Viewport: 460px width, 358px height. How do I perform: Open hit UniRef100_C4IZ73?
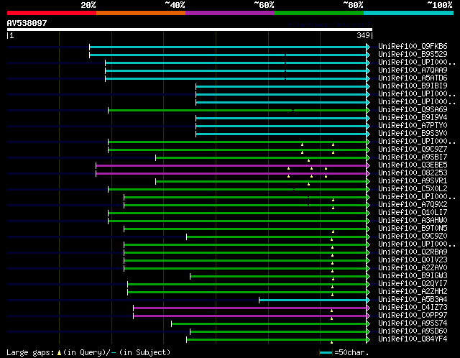(413, 308)
